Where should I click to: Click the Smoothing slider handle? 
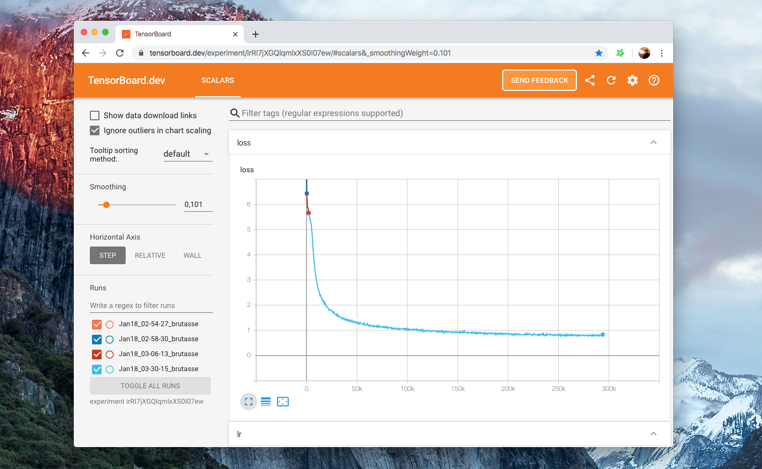106,205
